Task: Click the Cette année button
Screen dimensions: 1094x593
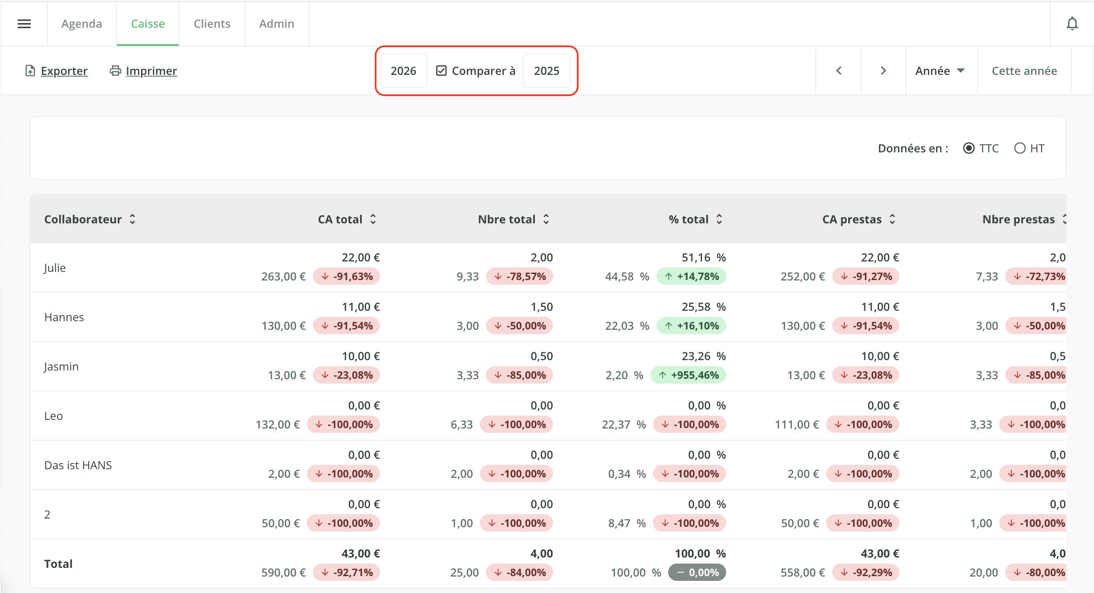Action: pos(1024,71)
